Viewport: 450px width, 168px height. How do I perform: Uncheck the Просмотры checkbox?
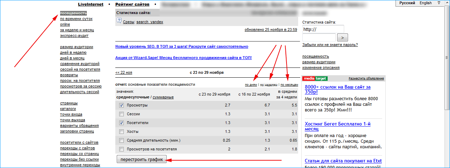pos(121,105)
